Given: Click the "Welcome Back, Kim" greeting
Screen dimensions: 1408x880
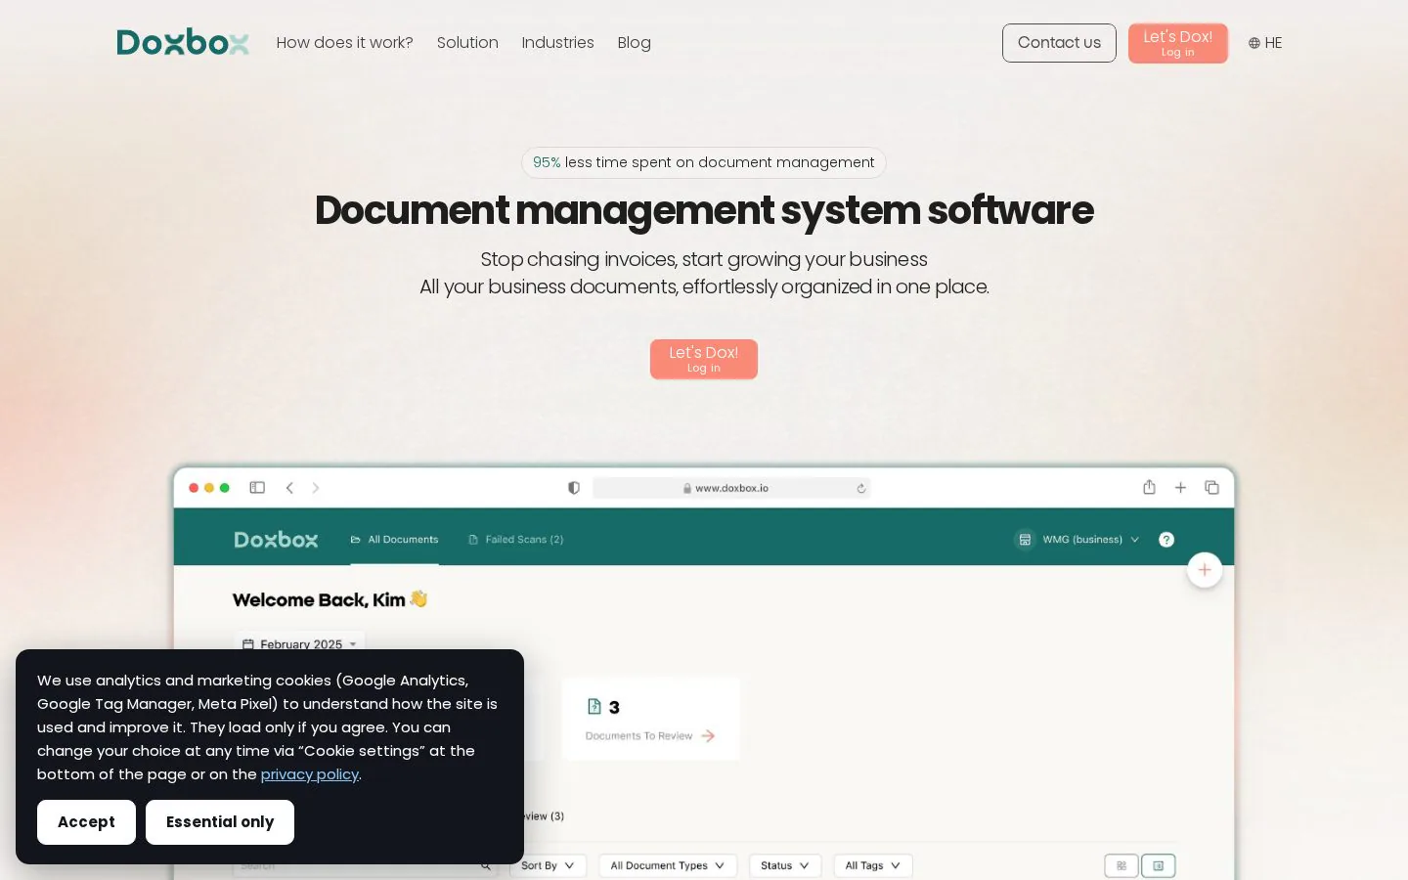Looking at the screenshot, I should [330, 599].
